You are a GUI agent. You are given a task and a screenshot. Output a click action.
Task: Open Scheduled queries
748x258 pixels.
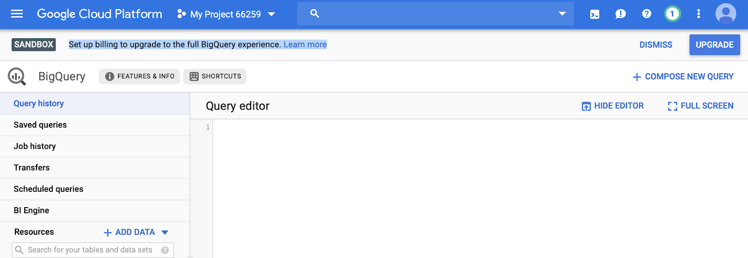pyautogui.click(x=95, y=189)
